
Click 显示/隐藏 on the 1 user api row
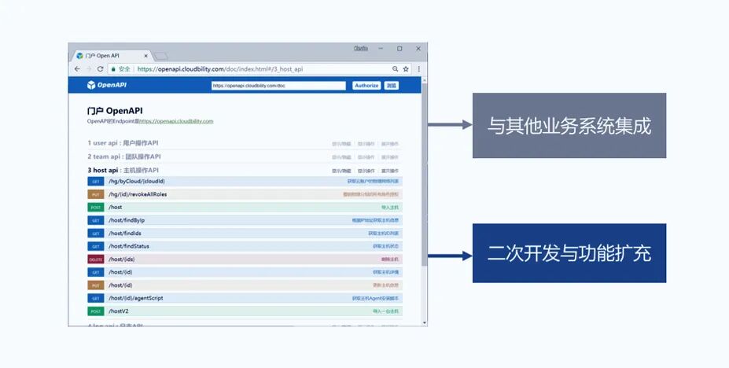[341, 144]
